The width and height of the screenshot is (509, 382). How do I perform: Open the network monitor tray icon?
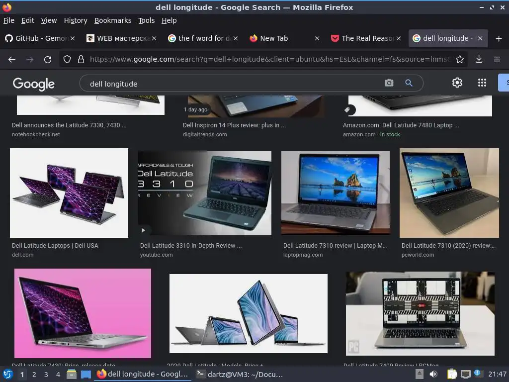pyautogui.click(x=465, y=374)
